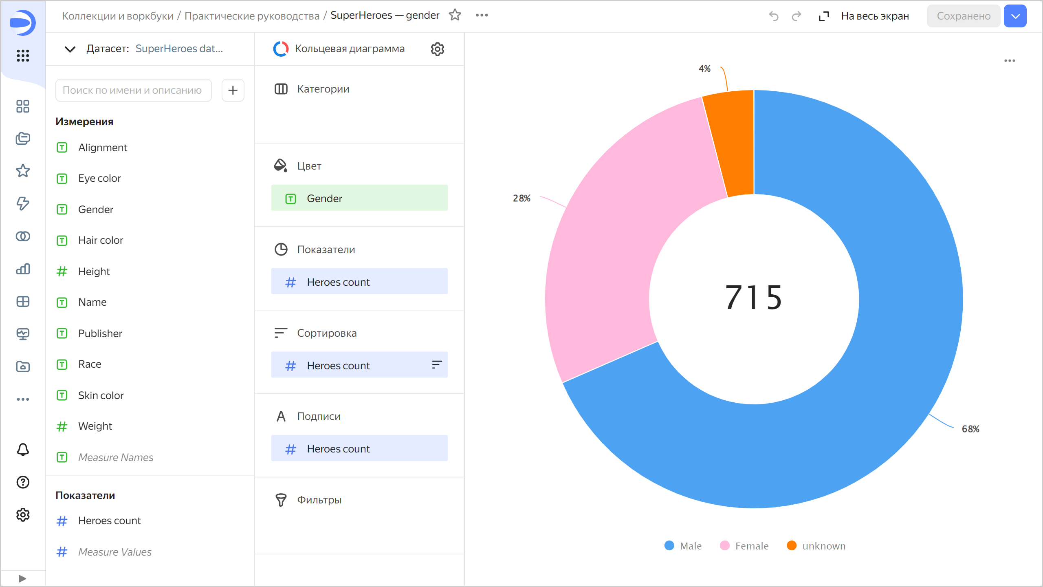Open notifications bell in sidebar
This screenshot has width=1043, height=587.
tap(23, 449)
